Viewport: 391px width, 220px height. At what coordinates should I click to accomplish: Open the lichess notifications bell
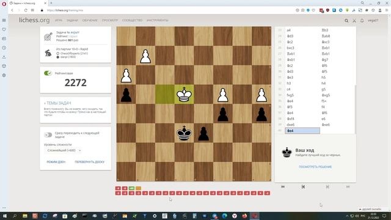(362, 21)
